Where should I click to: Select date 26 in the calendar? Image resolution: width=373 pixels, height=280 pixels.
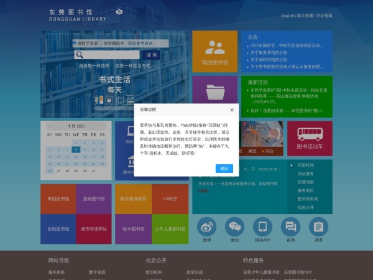tap(50, 170)
